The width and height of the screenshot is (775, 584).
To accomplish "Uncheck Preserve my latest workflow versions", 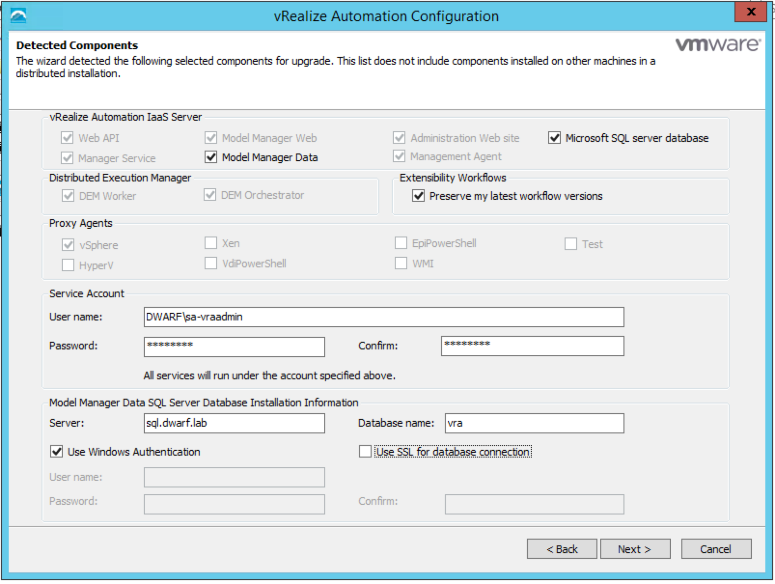I will [x=418, y=196].
